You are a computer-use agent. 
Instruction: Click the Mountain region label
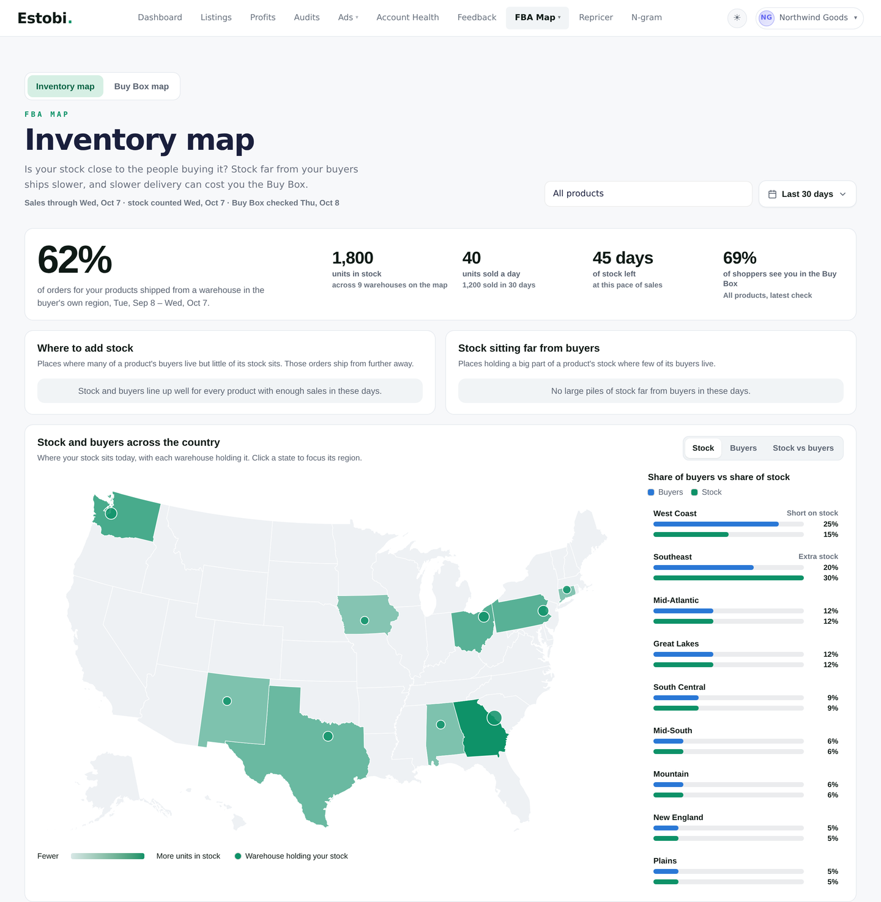[x=671, y=774]
